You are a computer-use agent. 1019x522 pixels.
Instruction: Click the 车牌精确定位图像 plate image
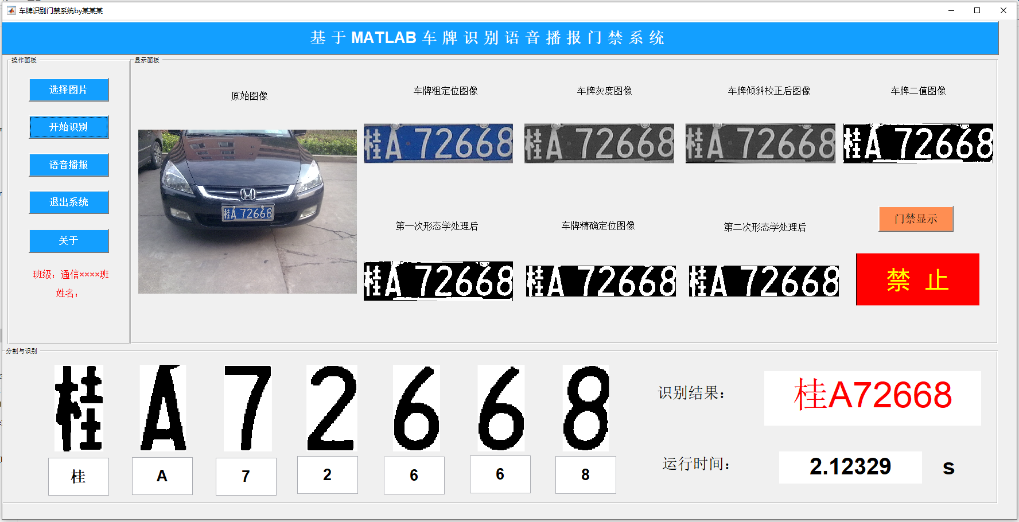(601, 281)
